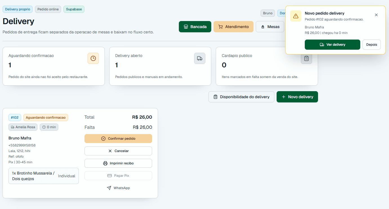Select the Supabase tag

pos(74,9)
